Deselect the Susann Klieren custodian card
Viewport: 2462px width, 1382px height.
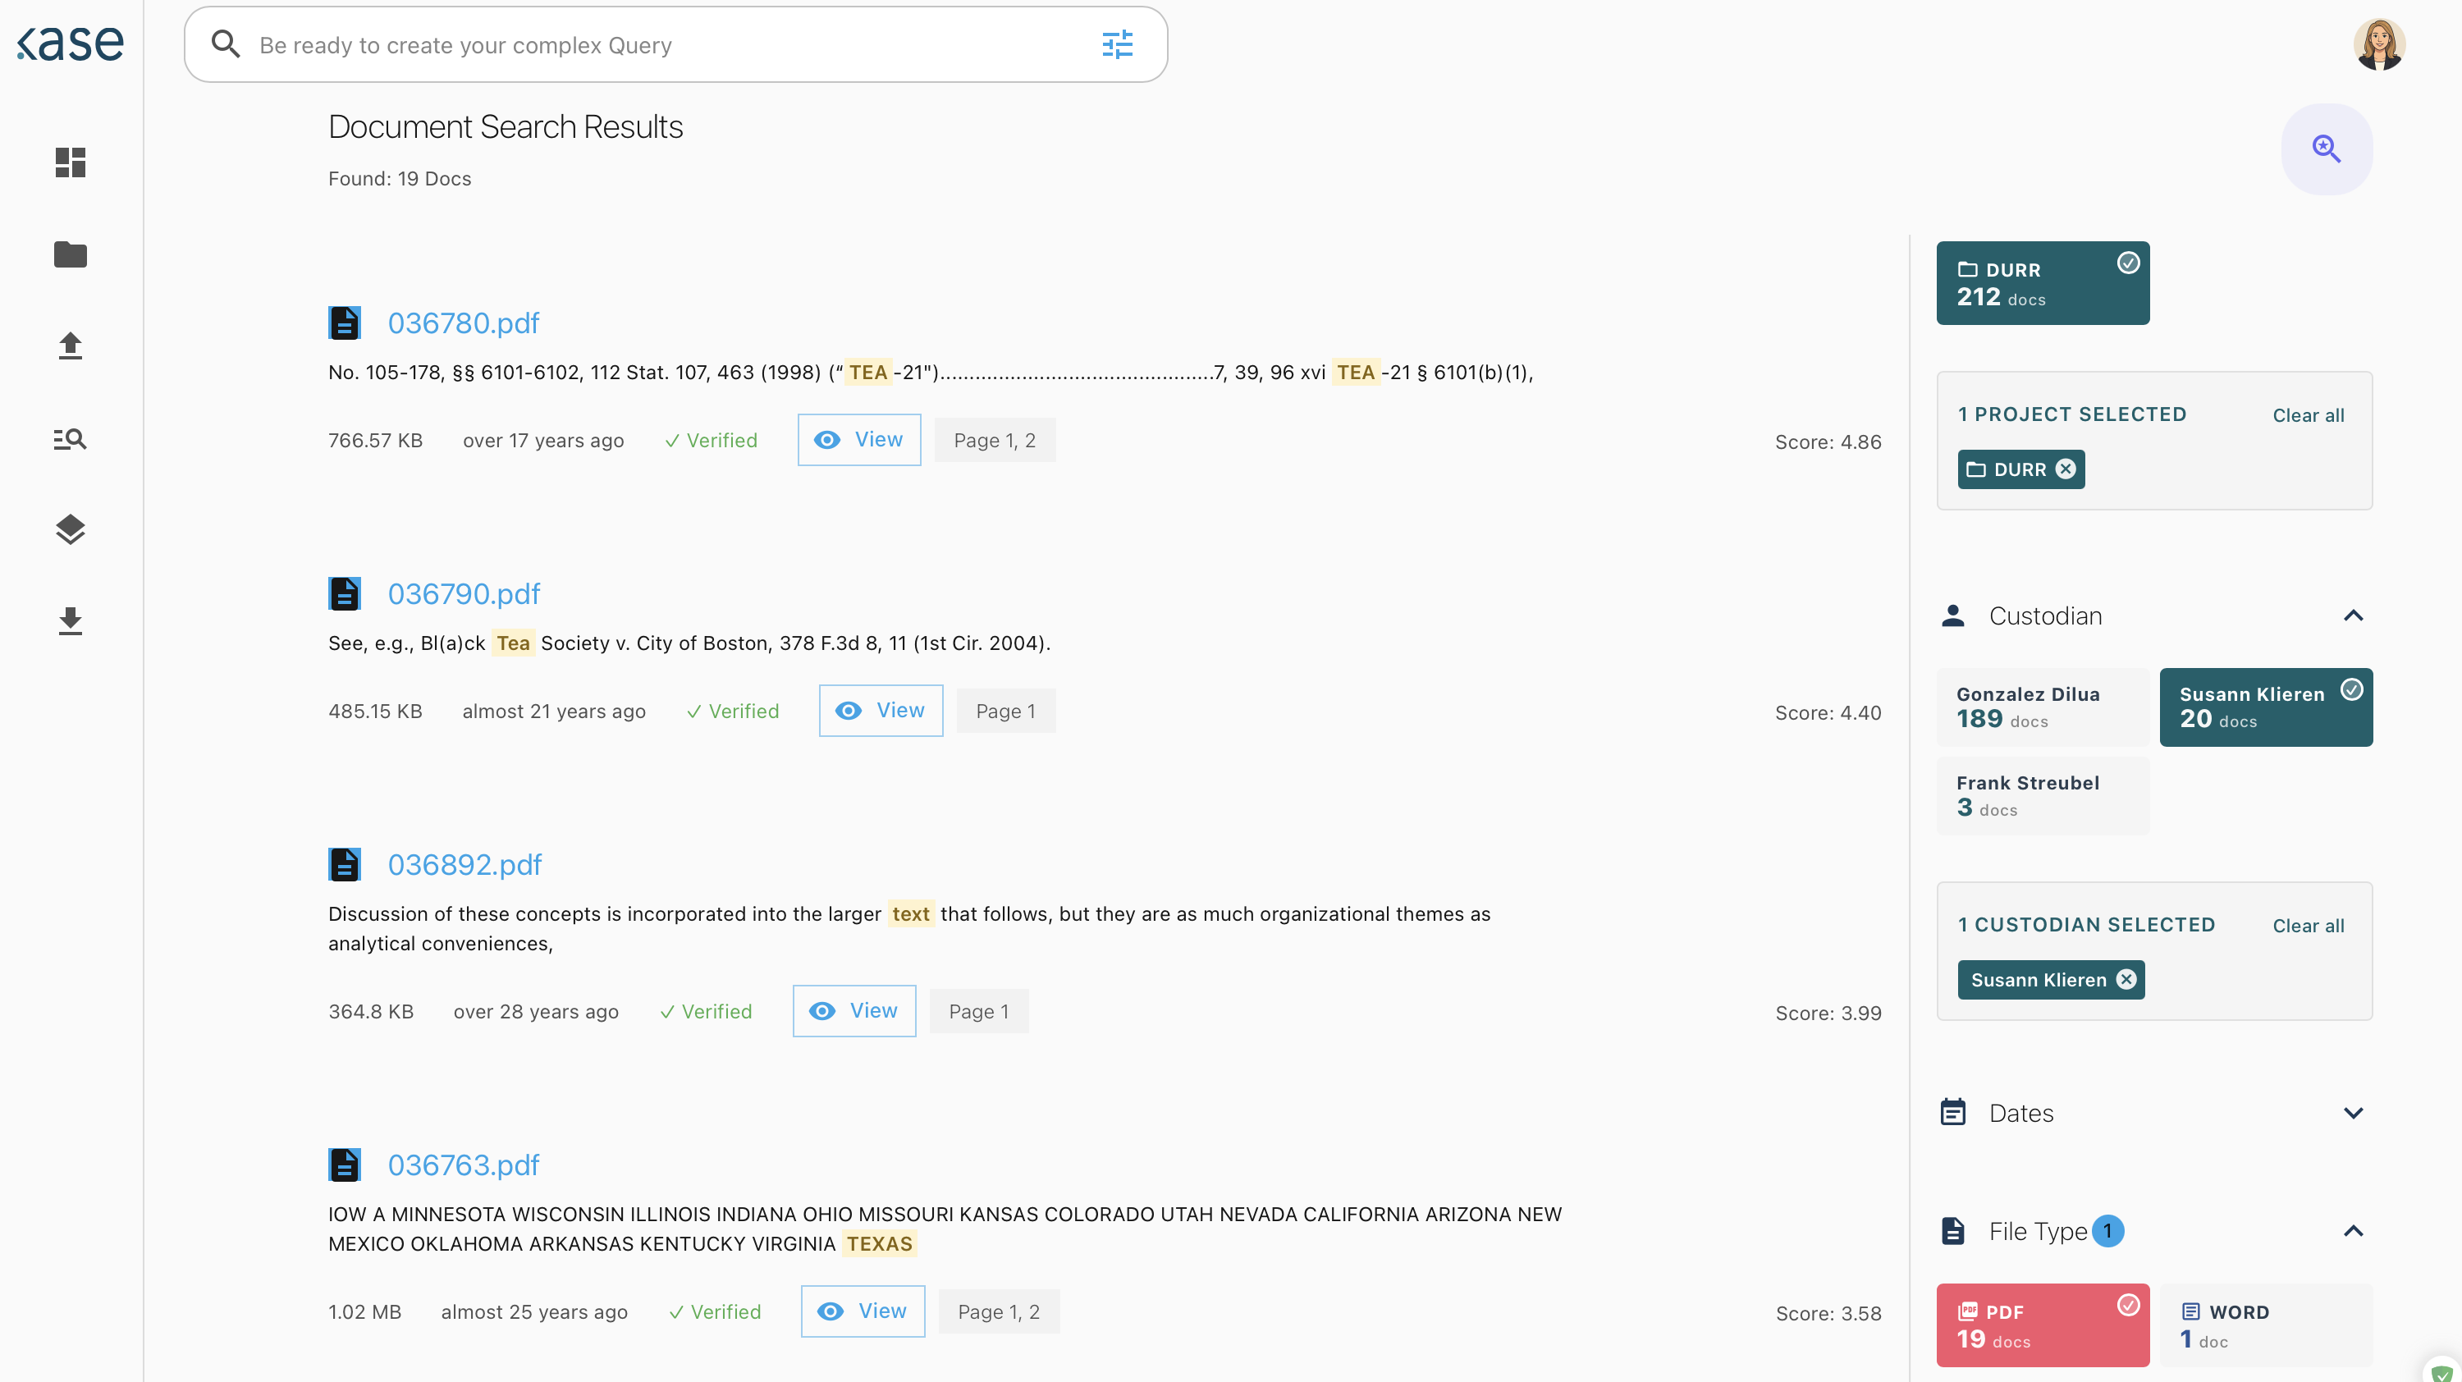coord(2265,707)
